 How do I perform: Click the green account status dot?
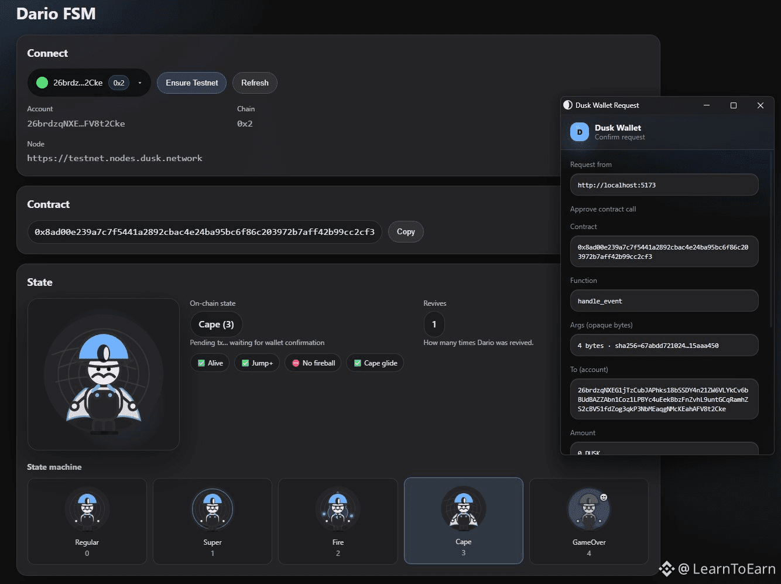click(42, 83)
